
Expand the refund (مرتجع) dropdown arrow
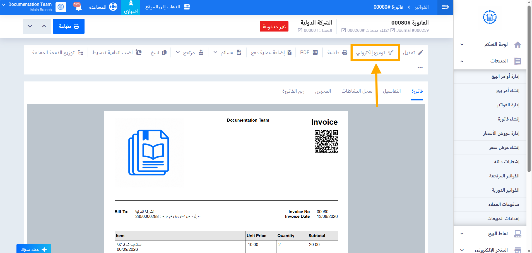tap(178, 52)
